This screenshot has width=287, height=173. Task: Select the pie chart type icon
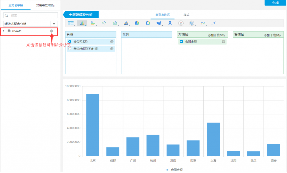(x=137, y=23)
